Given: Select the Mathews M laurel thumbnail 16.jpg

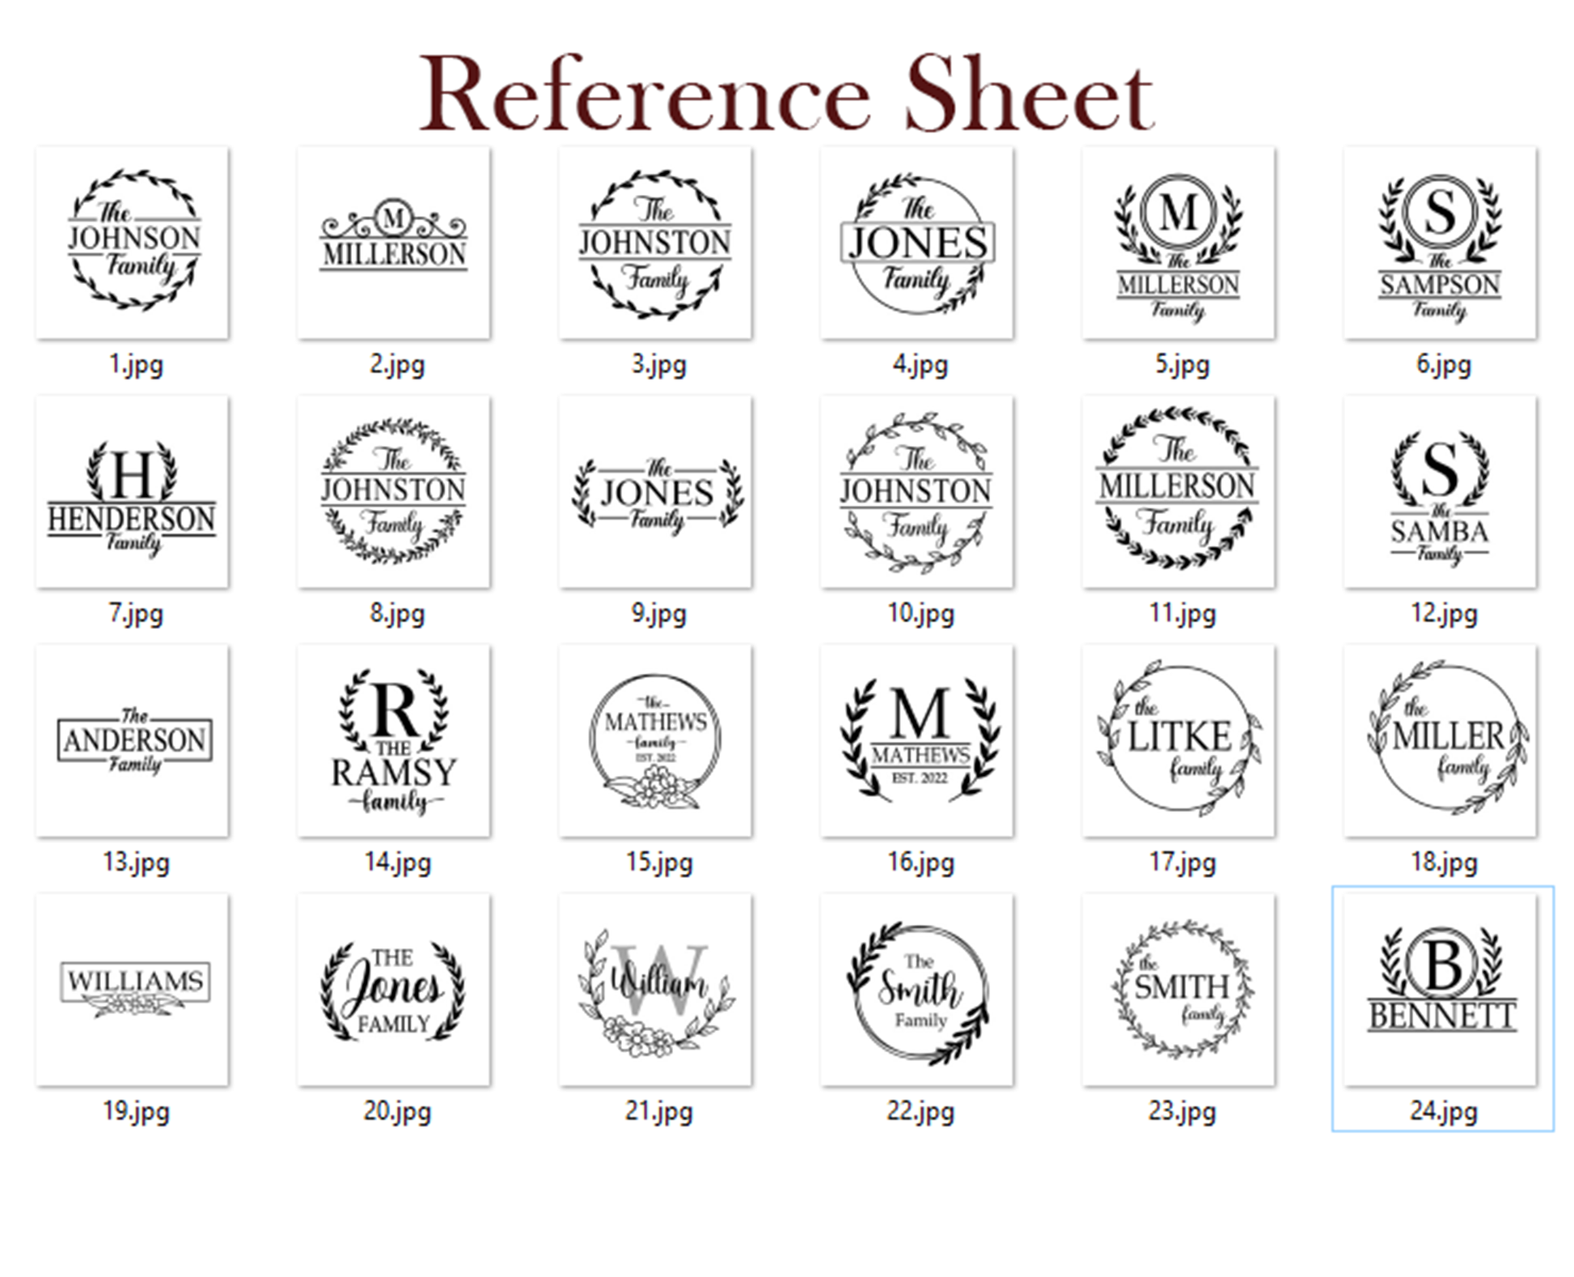Looking at the screenshot, I should pos(917,740).
